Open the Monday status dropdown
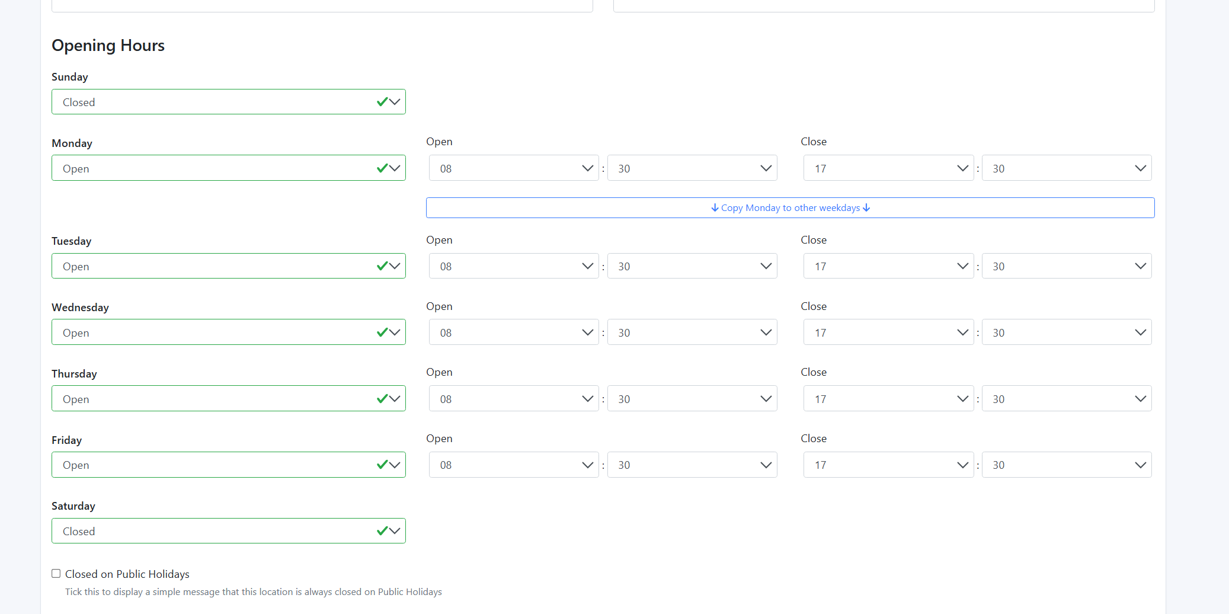 coord(228,168)
